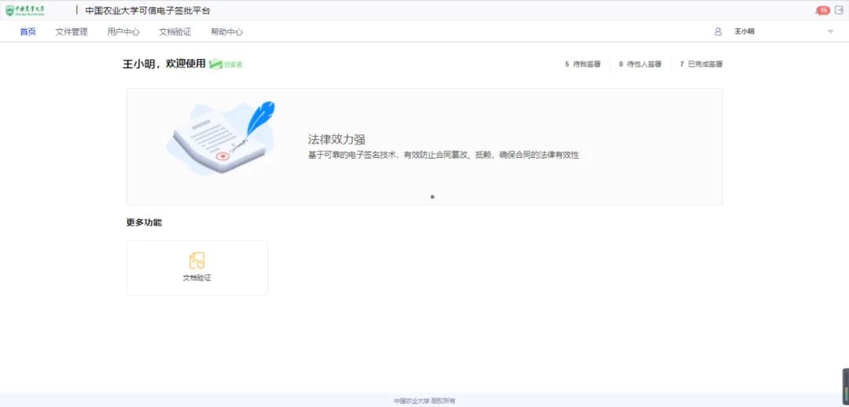This screenshot has width=849, height=407.
Task: Open the 0 待他人签署 list
Action: (x=640, y=64)
